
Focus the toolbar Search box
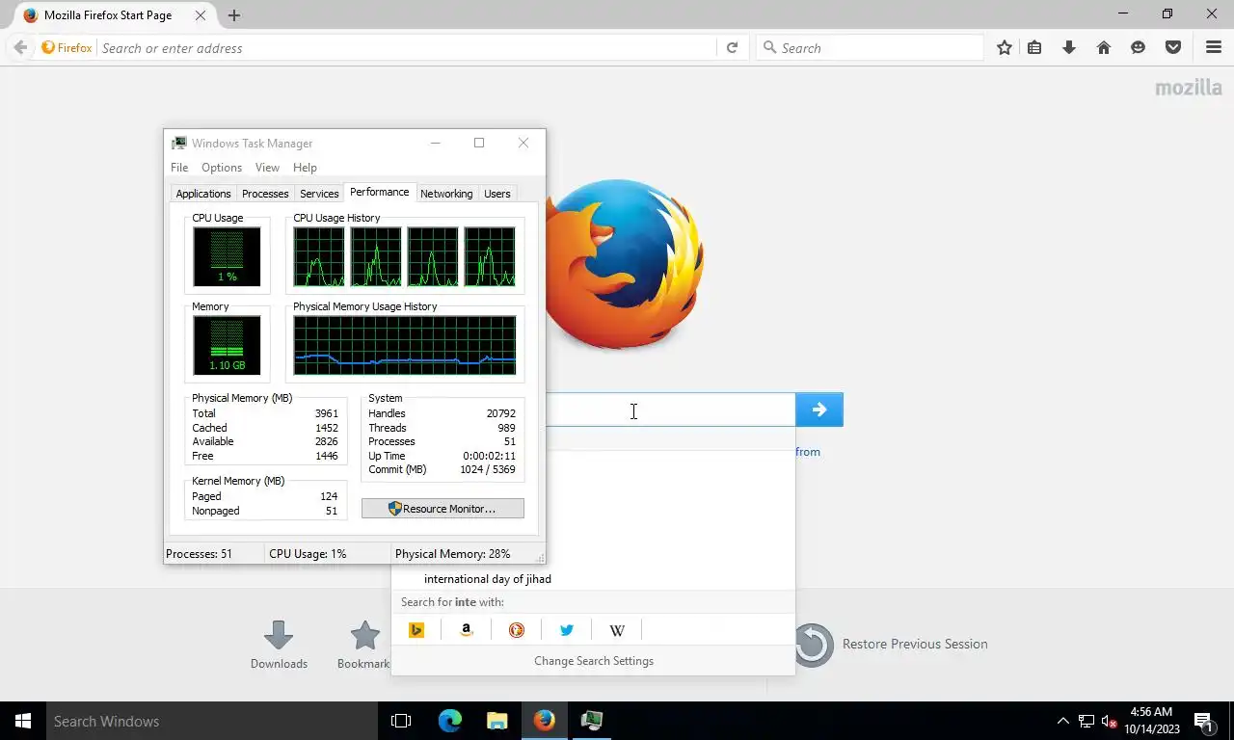(870, 48)
